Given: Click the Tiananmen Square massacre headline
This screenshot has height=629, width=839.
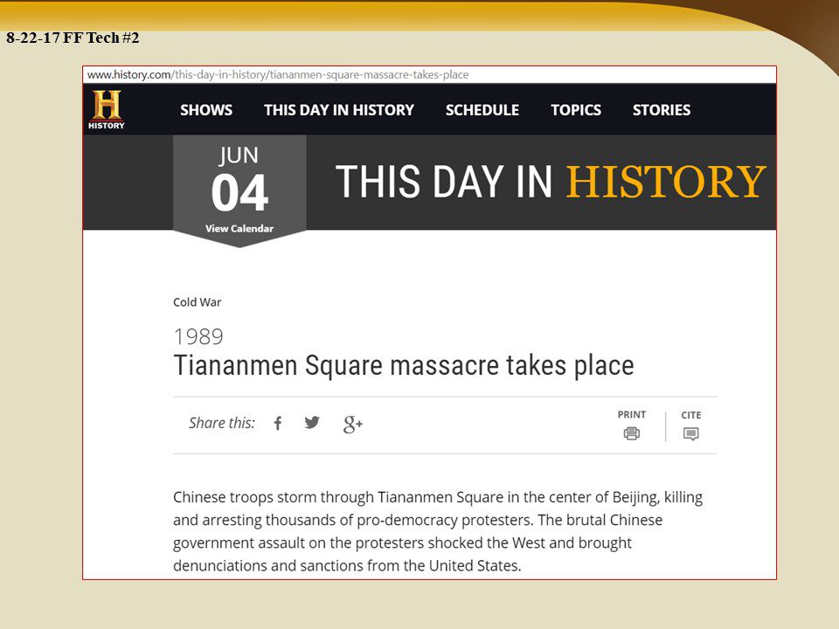Looking at the screenshot, I should [x=404, y=366].
